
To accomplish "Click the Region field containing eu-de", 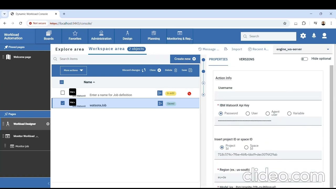I will tap(268, 177).
